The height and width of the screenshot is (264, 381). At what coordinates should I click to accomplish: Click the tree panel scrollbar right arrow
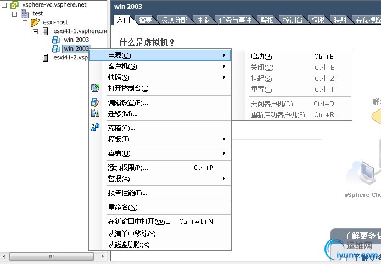[102, 256]
